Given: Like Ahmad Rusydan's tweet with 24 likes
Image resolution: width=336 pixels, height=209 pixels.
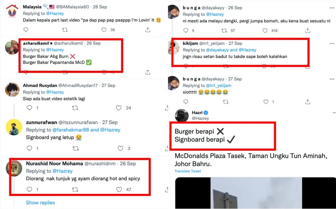Looking at the screenshot, I should (x=119, y=108).
